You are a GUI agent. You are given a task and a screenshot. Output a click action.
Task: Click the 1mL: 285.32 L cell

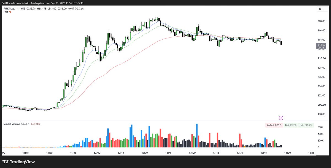click(x=306, y=125)
